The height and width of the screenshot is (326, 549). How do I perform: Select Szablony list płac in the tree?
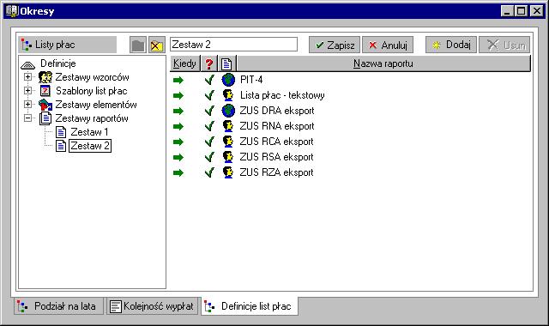[x=92, y=91]
